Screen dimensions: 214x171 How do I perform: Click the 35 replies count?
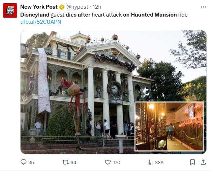pos(31,162)
